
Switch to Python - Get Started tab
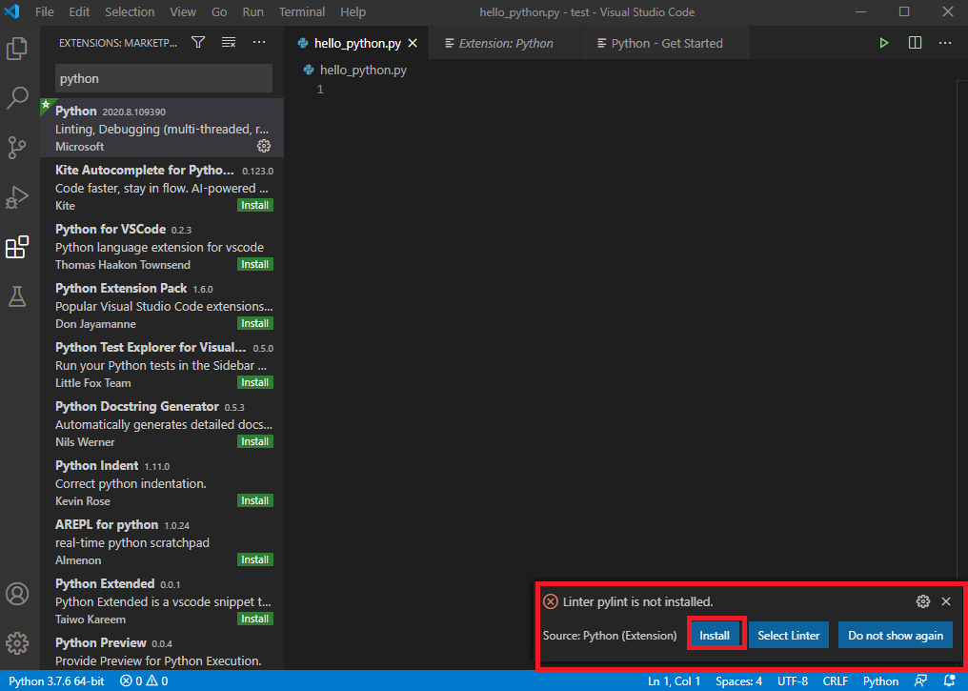(665, 43)
